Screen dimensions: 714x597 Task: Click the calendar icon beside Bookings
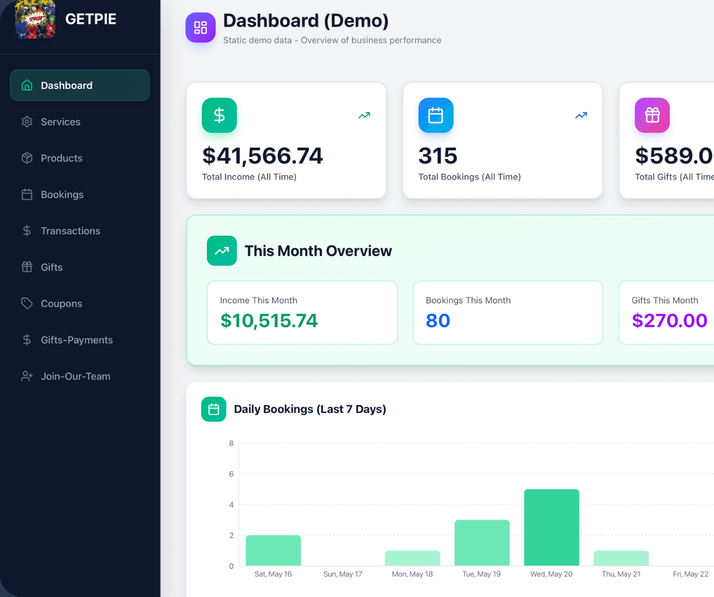[x=27, y=195]
